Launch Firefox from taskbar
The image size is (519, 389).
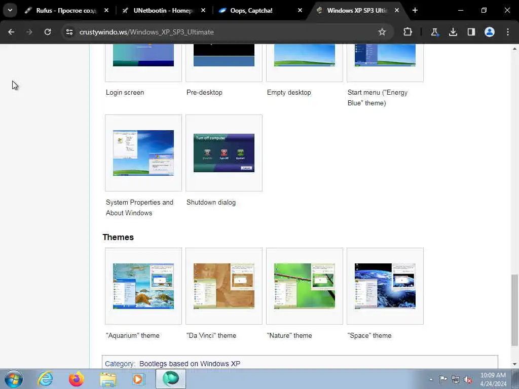77,379
